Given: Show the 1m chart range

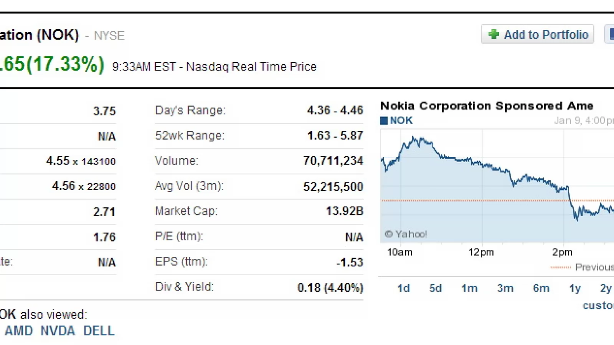Looking at the screenshot, I should tap(469, 288).
